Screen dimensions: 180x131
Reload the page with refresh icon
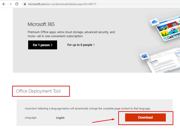tap(17, 4)
